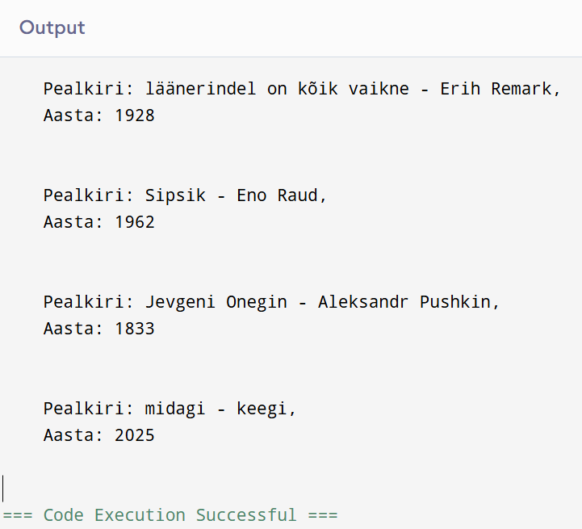Click the year 1928 in the output

click(x=135, y=115)
